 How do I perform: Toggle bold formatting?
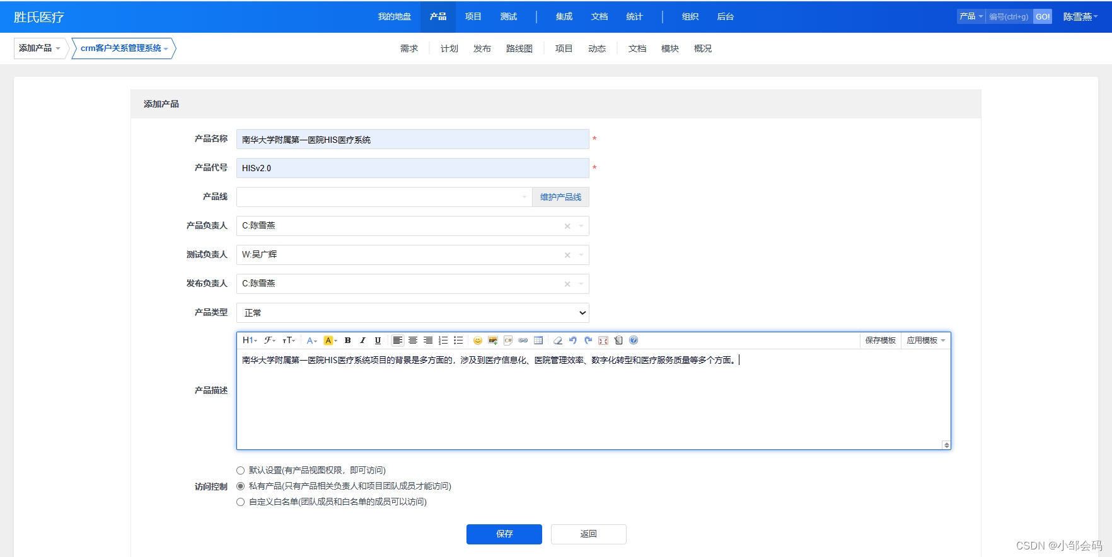(348, 340)
